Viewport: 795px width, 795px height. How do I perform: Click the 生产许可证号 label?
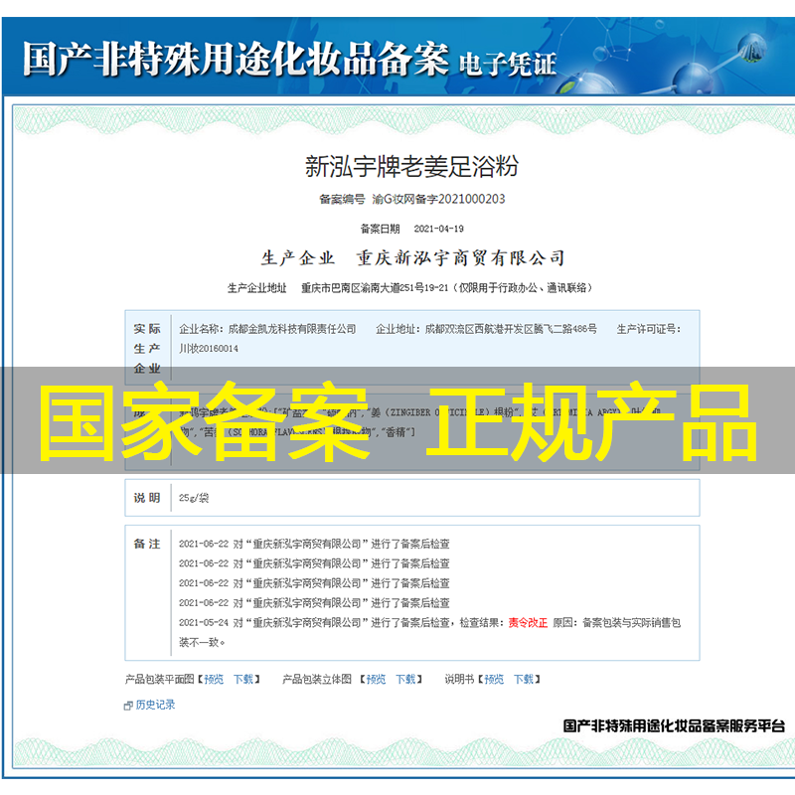(x=649, y=329)
